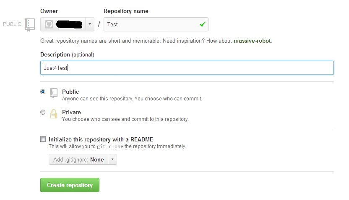
Task: Click the redacted owner name button
Action: (x=63, y=24)
